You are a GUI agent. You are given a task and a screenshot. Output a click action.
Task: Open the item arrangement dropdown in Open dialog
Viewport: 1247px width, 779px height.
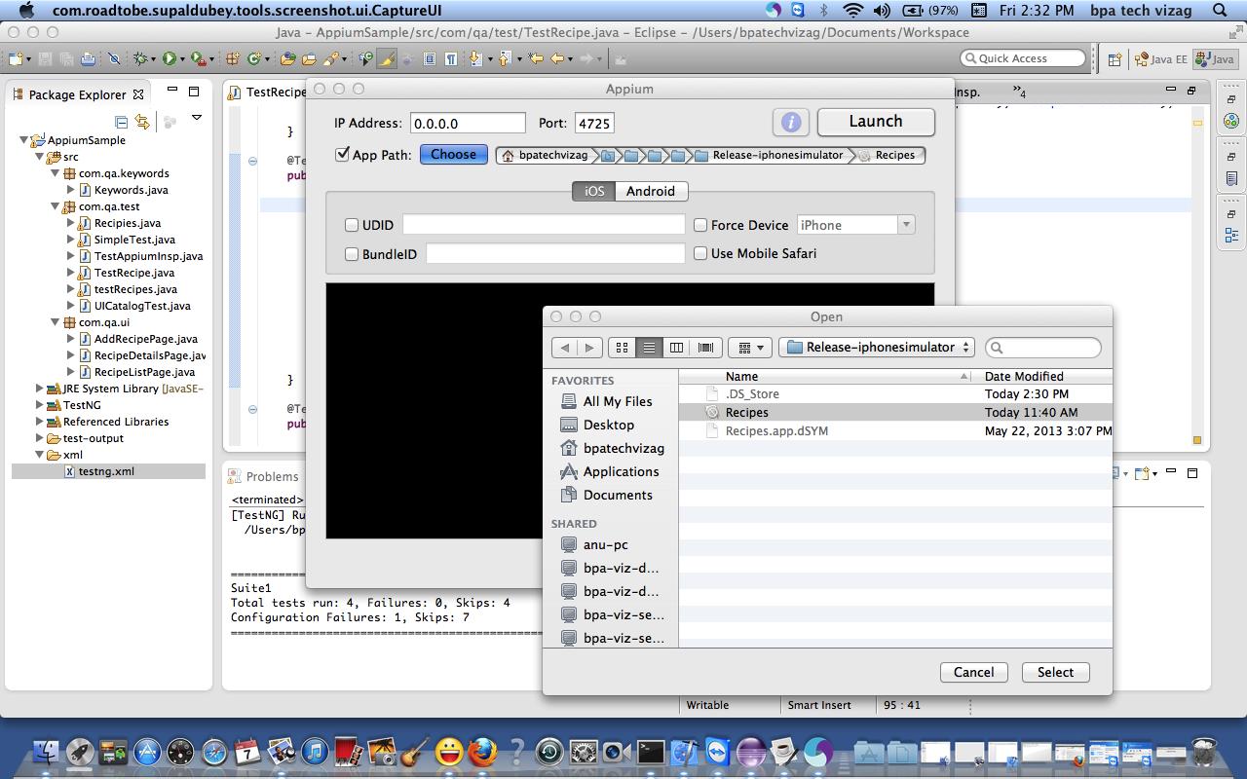click(749, 347)
